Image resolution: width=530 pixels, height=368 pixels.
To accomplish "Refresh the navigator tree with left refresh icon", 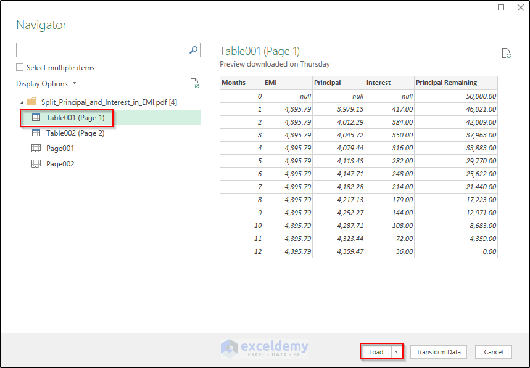I will (x=195, y=83).
